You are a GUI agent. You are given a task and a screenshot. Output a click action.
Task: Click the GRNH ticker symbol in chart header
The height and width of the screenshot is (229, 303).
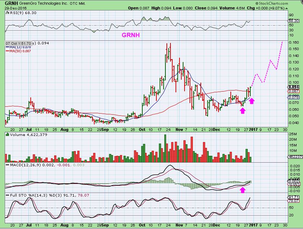click(12, 3)
